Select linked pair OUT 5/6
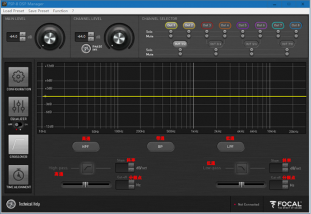Screen dimensions: 311x214 pyautogui.click(x=251, y=44)
